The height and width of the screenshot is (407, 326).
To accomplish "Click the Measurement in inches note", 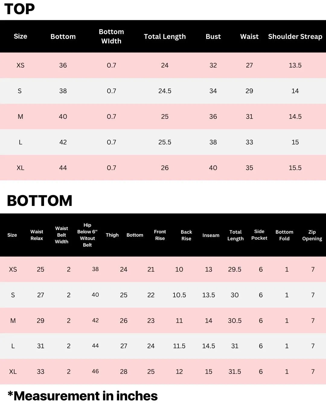I will coord(82,396).
